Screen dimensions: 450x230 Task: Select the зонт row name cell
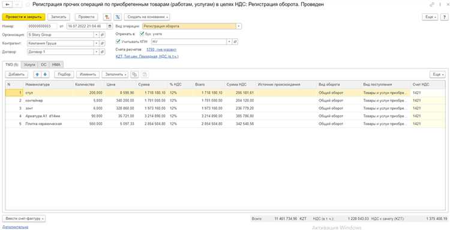coord(49,108)
